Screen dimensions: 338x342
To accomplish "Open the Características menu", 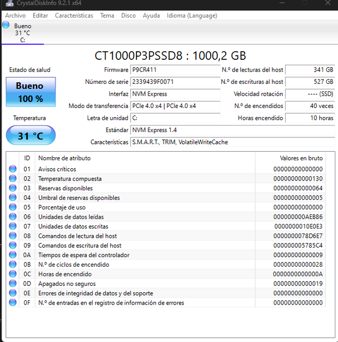I will 74,15.
